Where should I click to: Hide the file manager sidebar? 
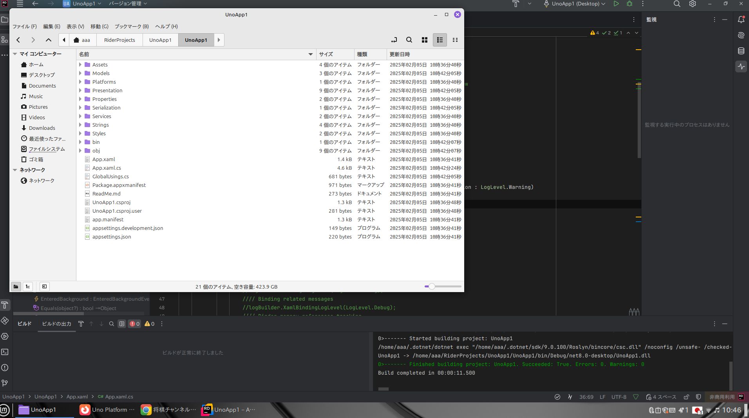point(45,287)
